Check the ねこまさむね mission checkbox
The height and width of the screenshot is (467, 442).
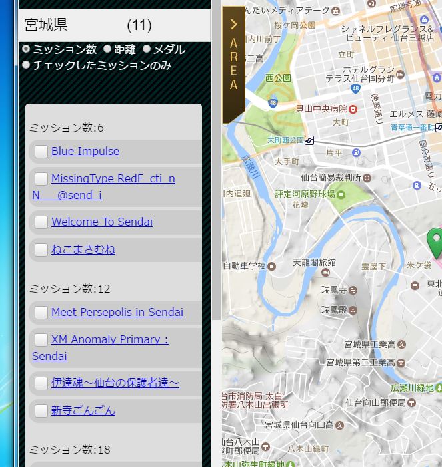coord(41,250)
